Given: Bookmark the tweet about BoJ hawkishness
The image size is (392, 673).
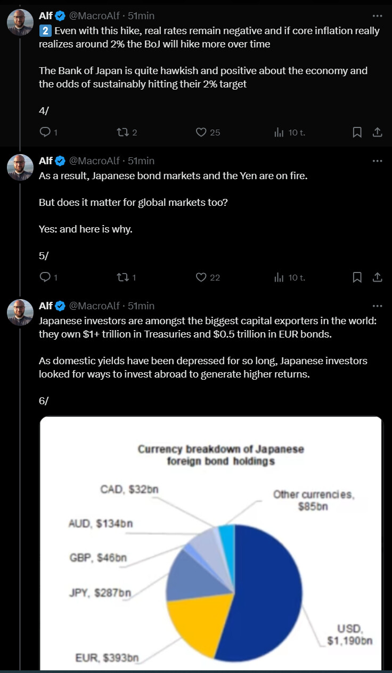Looking at the screenshot, I should click(x=357, y=132).
